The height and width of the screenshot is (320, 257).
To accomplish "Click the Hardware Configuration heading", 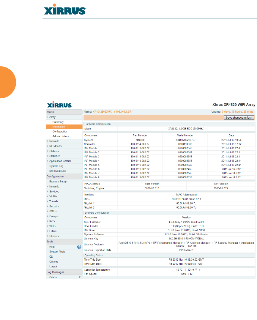I will click(x=97, y=124).
